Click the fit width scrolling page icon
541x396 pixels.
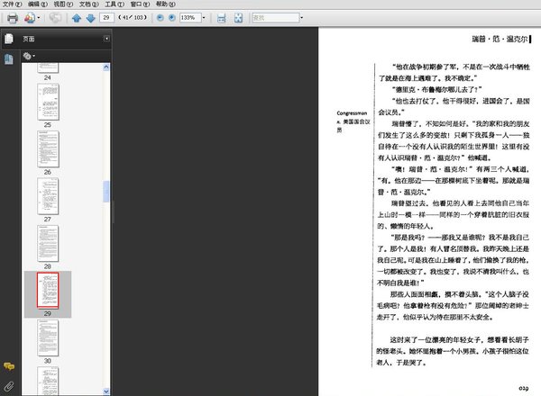221,18
